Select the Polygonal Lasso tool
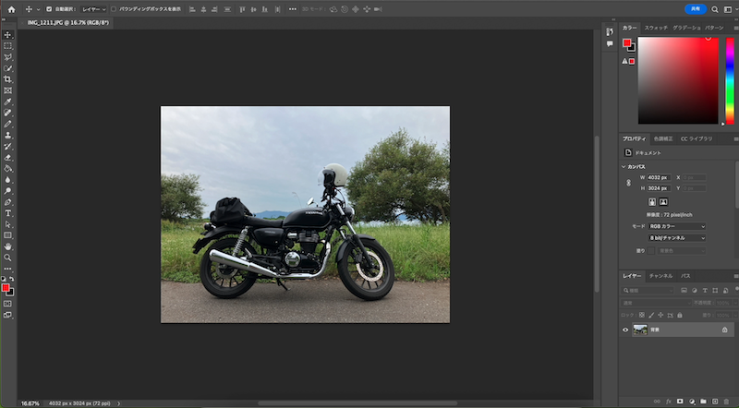Image resolution: width=739 pixels, height=408 pixels. pos(7,57)
